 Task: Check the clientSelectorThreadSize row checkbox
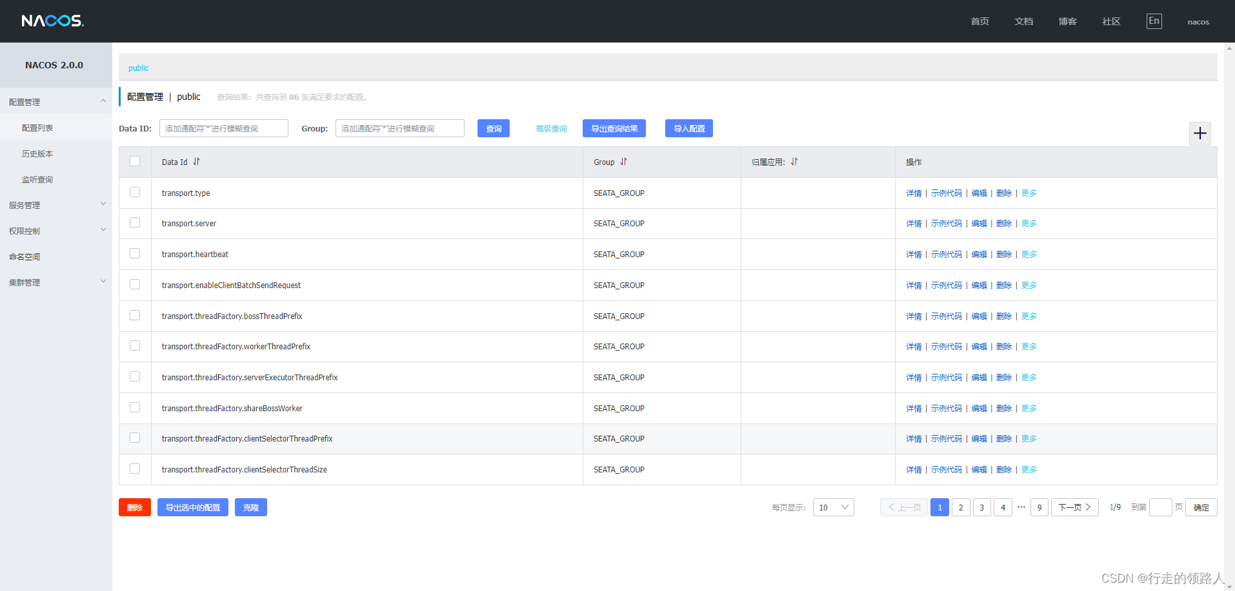coord(135,469)
